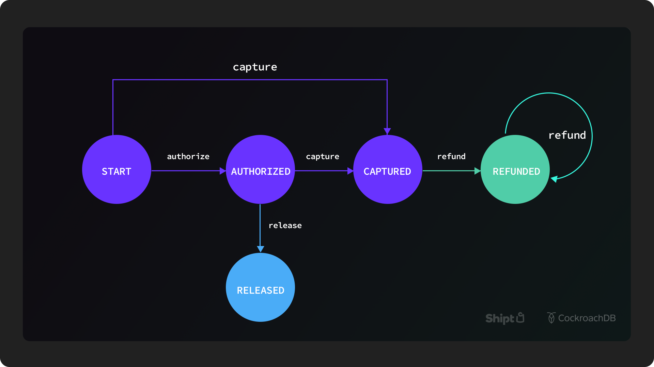Screen dimensions: 654x367
Task: Select the refund arrow between CAPTURED and REFUNDED
Action: [450, 171]
